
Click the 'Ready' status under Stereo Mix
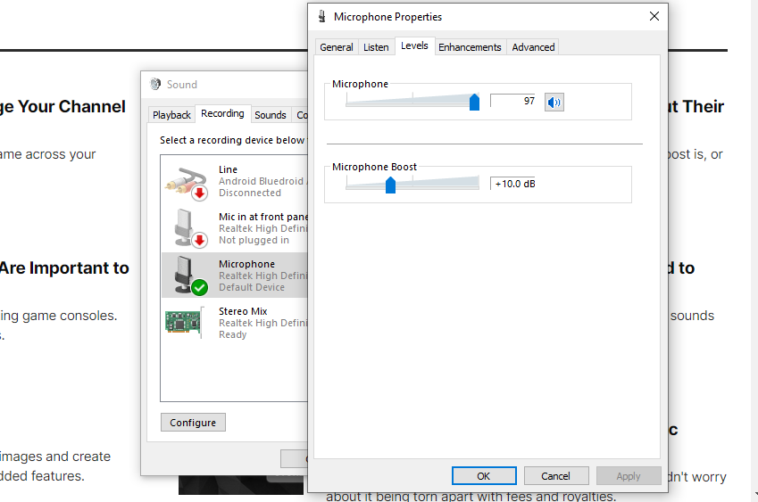coord(232,334)
